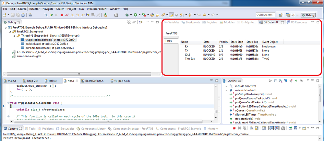324x141 pixels.
Task: Open the Debug launch dropdown arrow
Action: (x=131, y=15)
